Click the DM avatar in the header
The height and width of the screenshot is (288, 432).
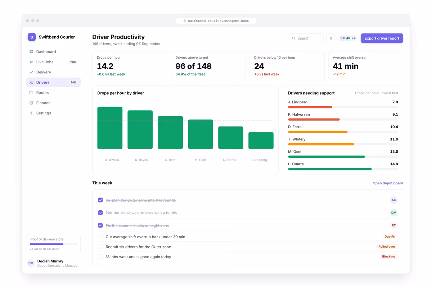tap(342, 38)
